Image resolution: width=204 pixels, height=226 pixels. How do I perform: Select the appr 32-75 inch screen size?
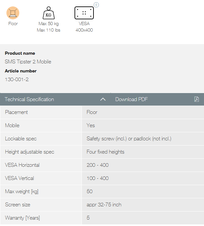104,204
